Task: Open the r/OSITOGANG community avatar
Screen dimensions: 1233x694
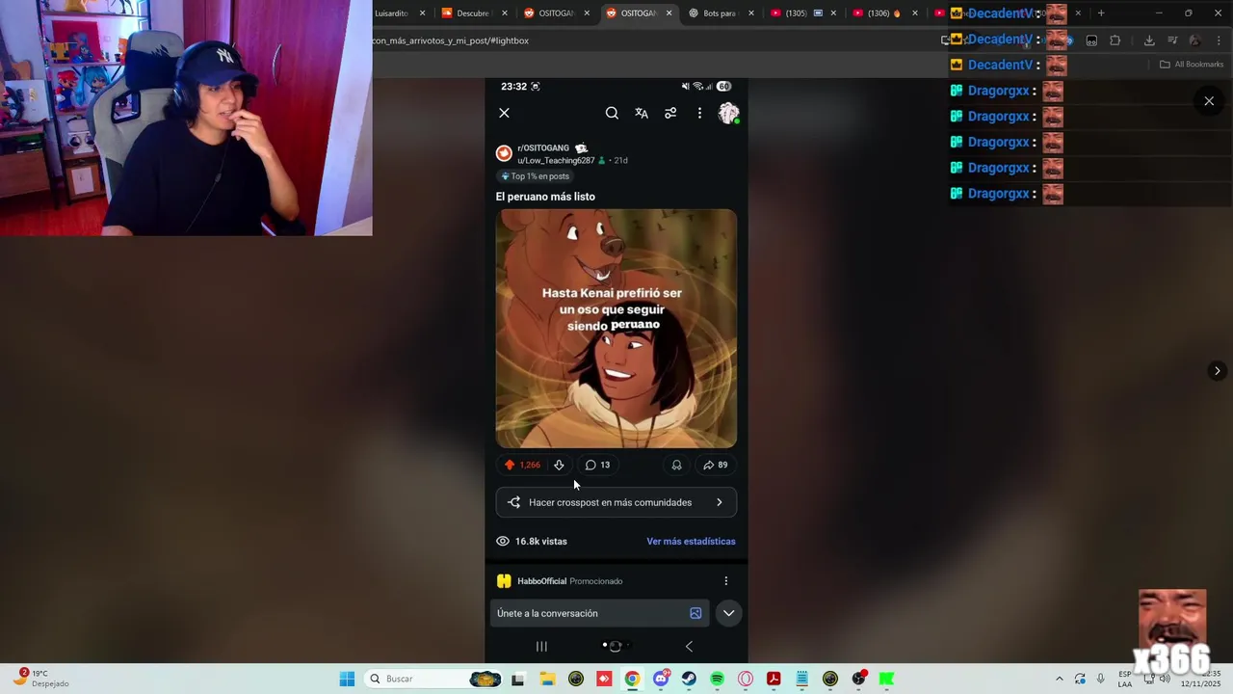Action: 504,153
